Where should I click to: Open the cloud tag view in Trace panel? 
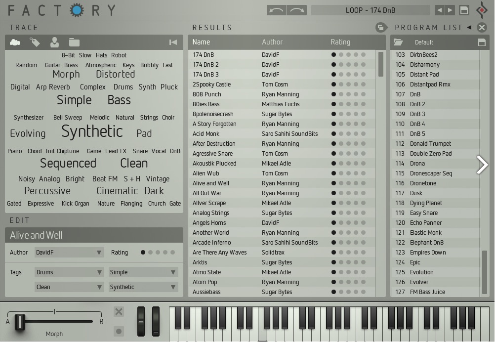(x=15, y=43)
